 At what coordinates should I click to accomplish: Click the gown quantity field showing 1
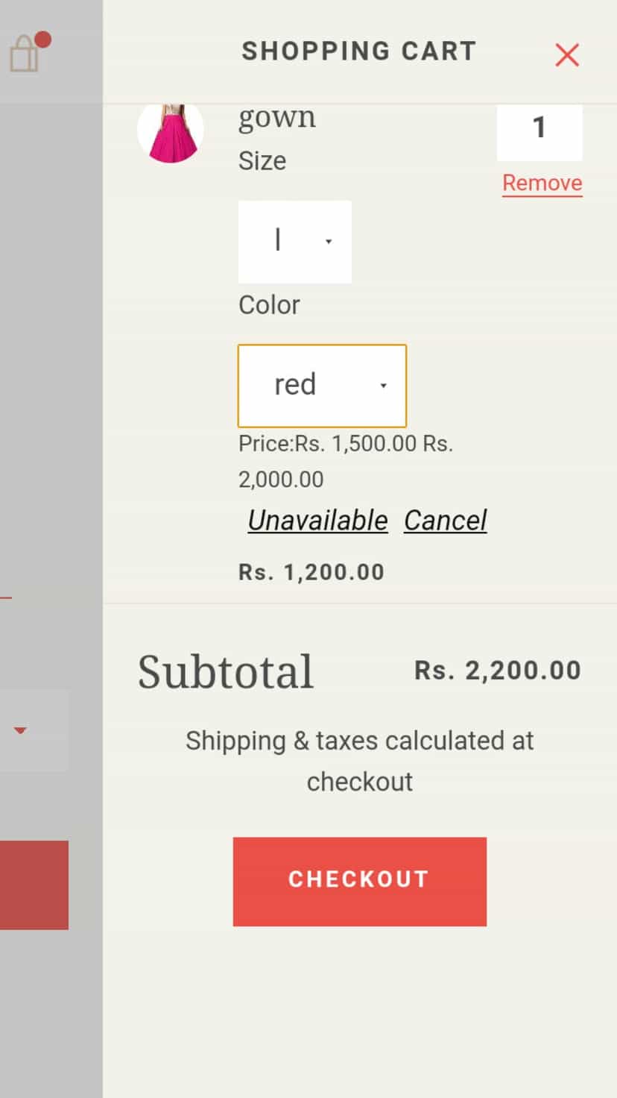pyautogui.click(x=540, y=132)
